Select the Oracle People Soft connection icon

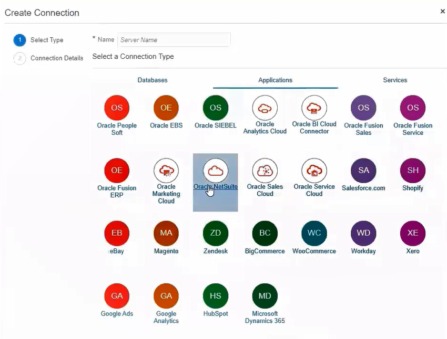[x=117, y=108]
